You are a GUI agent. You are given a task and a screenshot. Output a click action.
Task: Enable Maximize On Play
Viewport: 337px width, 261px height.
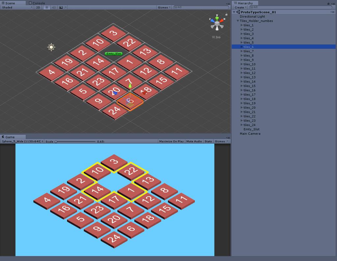[171, 141]
